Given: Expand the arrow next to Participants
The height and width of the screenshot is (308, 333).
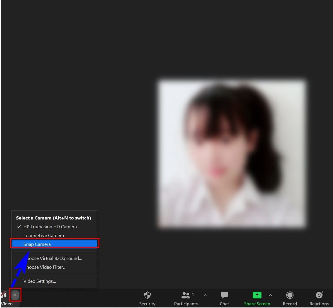Looking at the screenshot, I should tap(205, 295).
